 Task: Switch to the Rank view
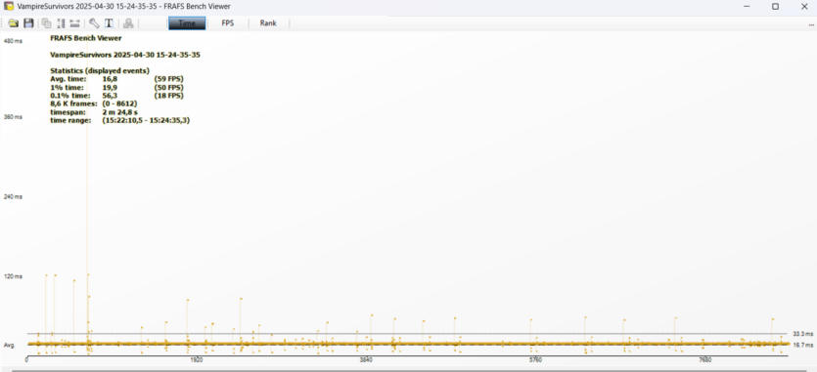tap(268, 22)
